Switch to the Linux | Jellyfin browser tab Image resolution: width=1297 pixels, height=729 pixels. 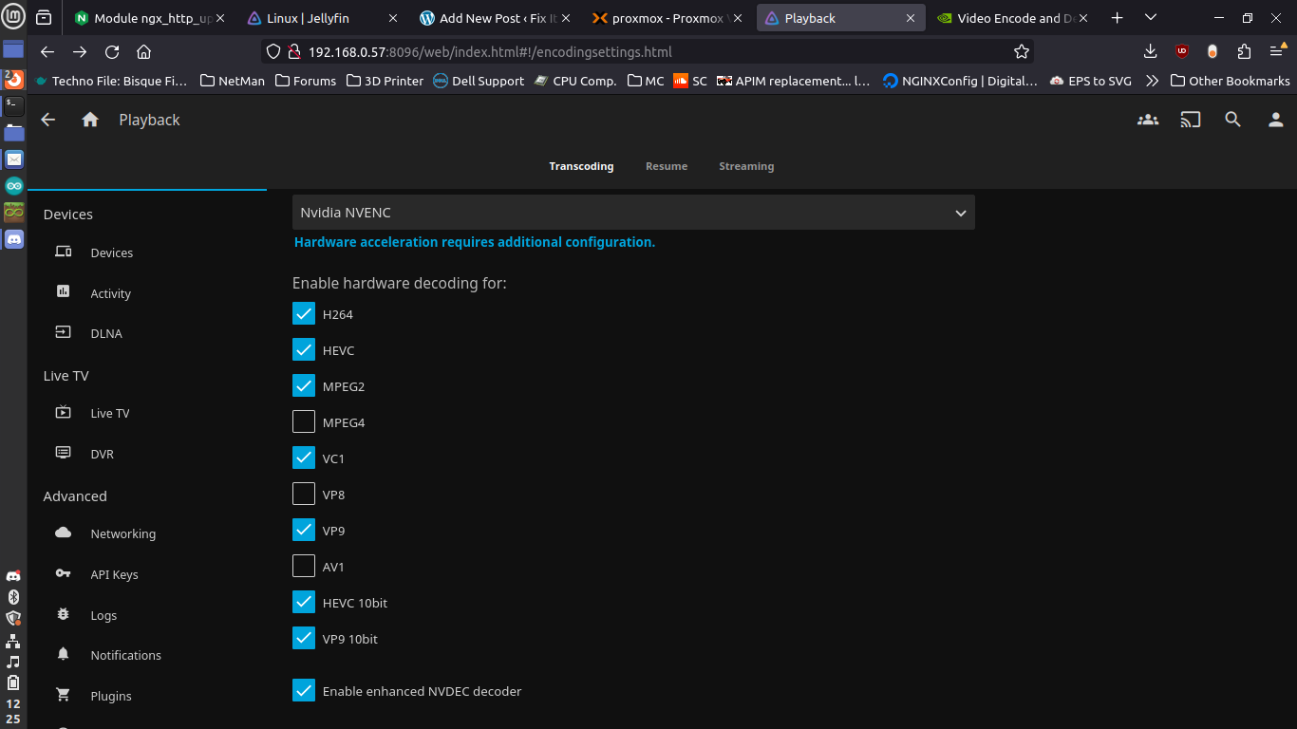[x=322, y=18]
